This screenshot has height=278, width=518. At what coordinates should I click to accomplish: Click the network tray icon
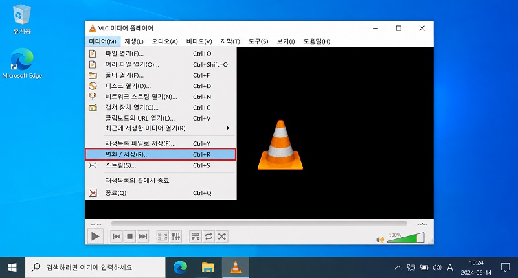[x=411, y=268]
